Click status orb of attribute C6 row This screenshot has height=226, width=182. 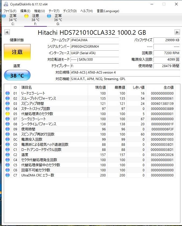(8, 170)
